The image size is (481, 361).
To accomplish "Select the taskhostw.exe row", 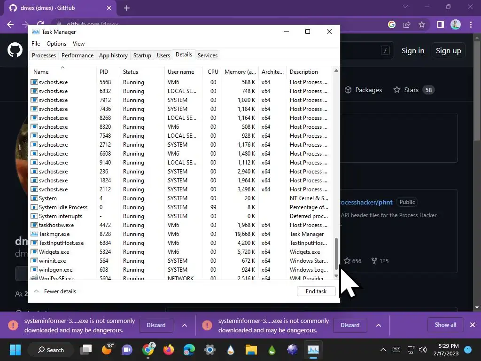I will pos(181,225).
